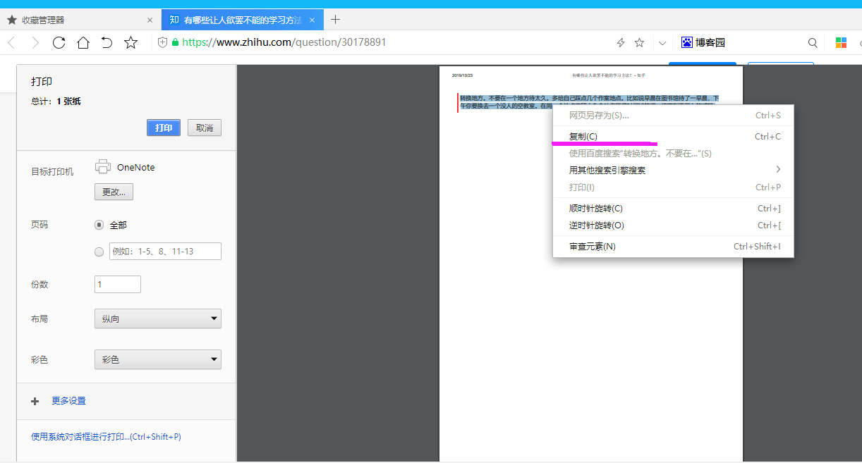This screenshot has width=862, height=463.
Task: Open the 彩色 color mode dropdown
Action: point(158,359)
